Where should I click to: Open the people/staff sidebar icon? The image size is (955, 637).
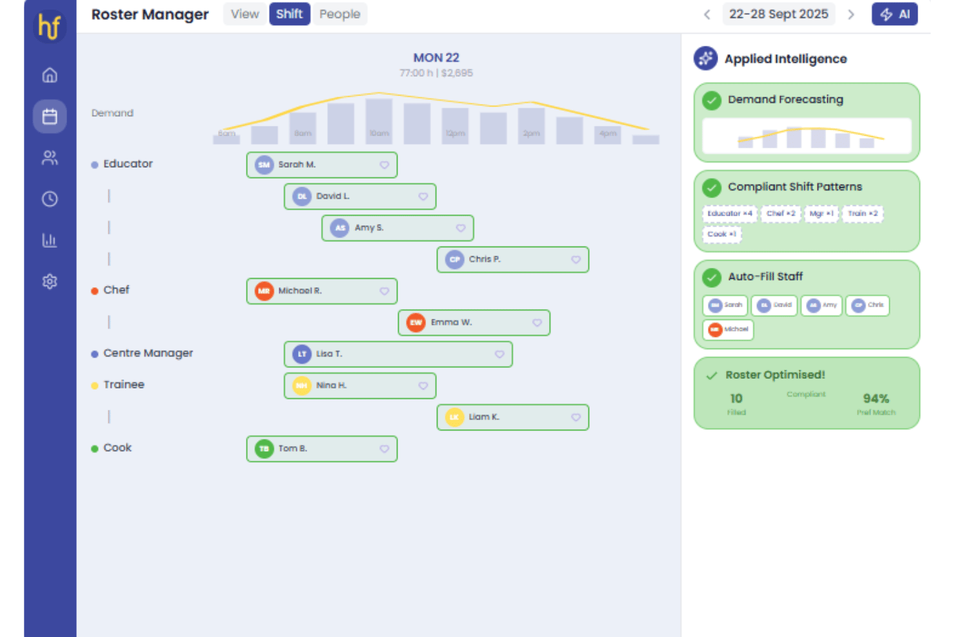(50, 157)
